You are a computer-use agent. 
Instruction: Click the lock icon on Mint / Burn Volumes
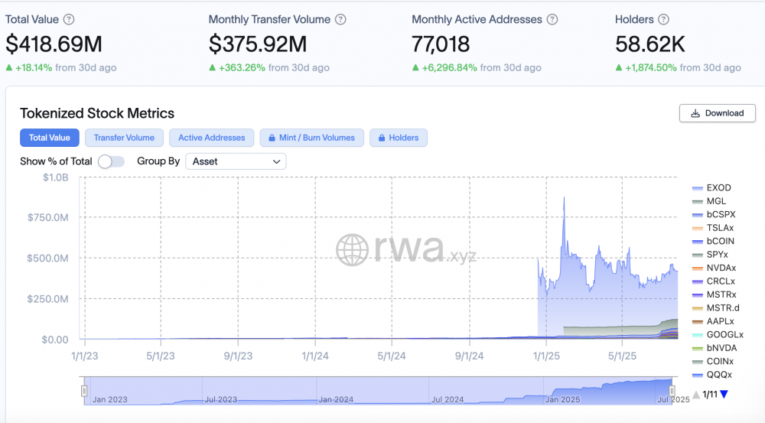pyautogui.click(x=272, y=138)
